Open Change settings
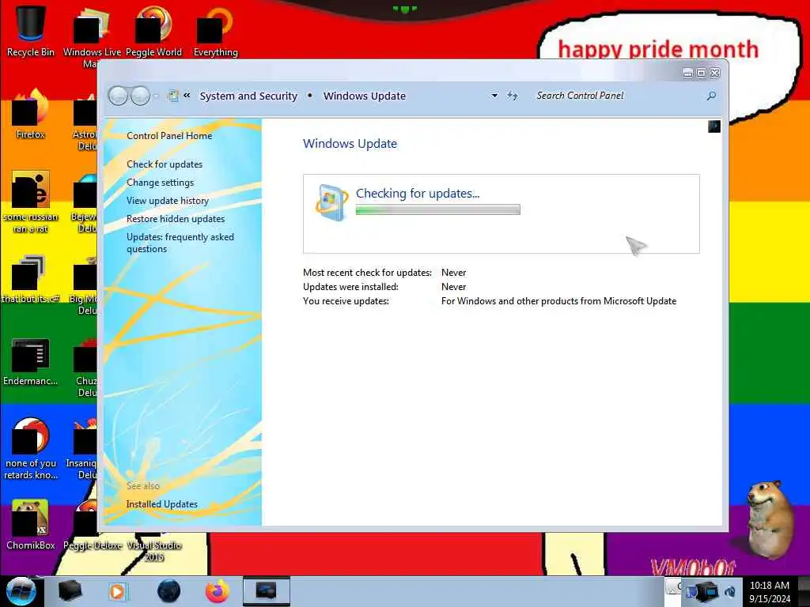The height and width of the screenshot is (607, 810). pos(160,183)
